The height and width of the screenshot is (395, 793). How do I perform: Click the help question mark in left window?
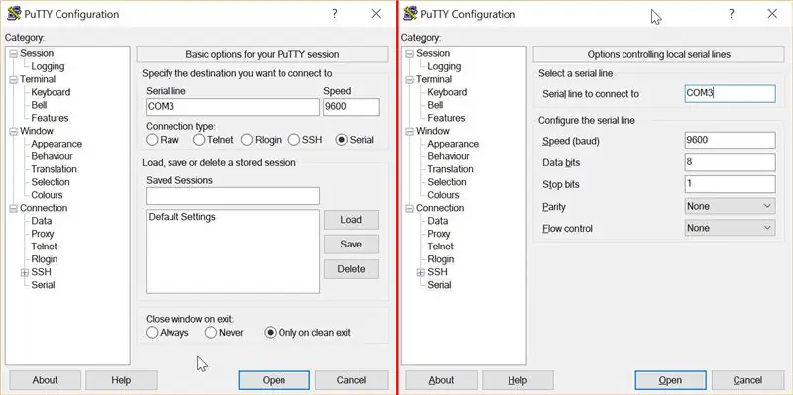[x=335, y=14]
